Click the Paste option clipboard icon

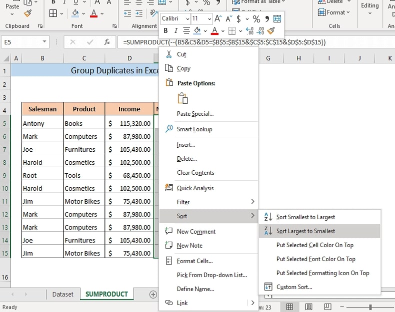click(x=182, y=98)
